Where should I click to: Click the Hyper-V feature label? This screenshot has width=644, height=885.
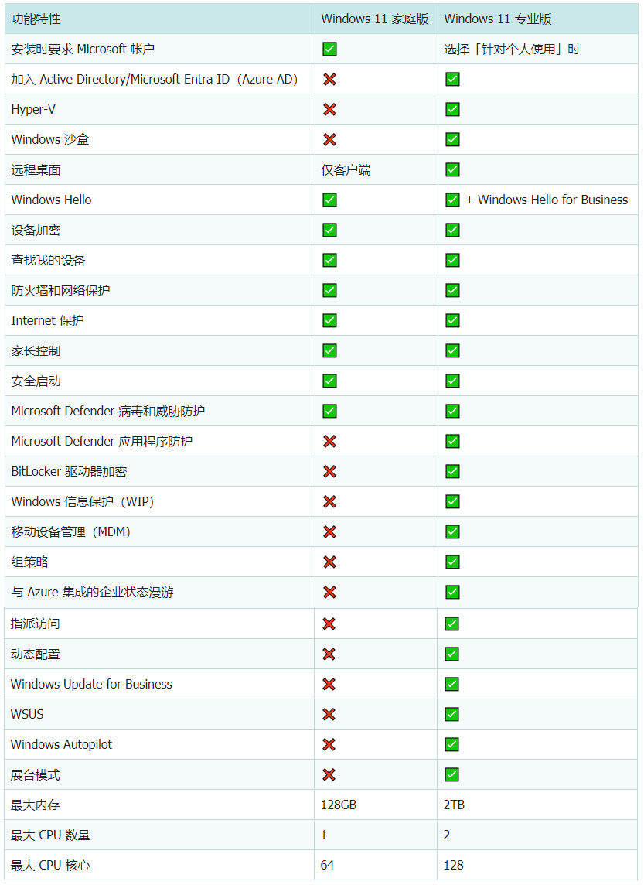(33, 110)
